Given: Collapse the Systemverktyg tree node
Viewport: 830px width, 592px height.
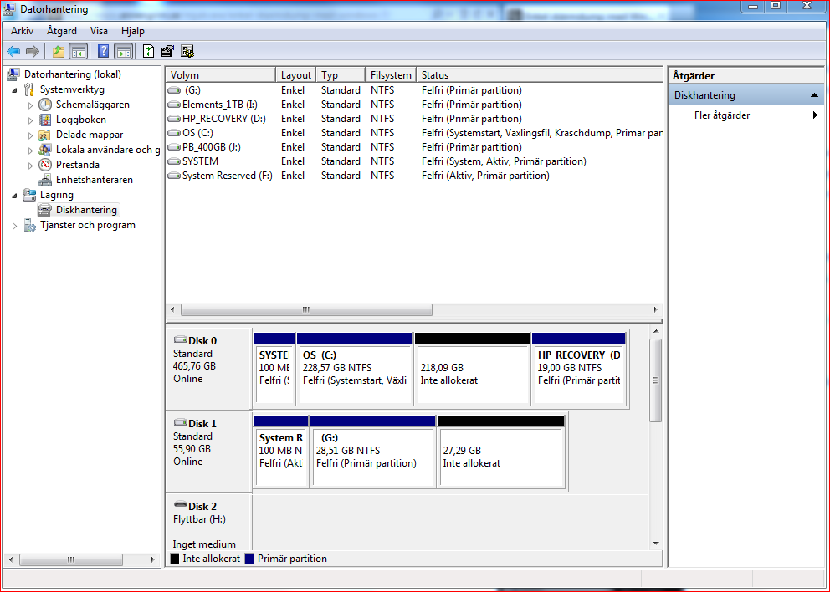Looking at the screenshot, I should click(15, 90).
